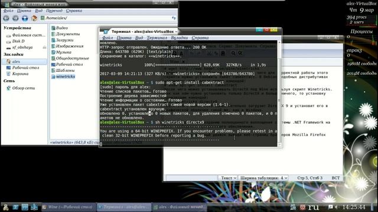
Task: Click the 14:25:44 clock
Action: point(354,207)
